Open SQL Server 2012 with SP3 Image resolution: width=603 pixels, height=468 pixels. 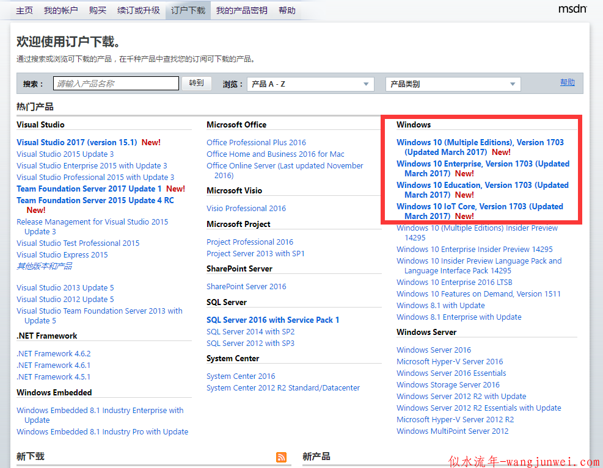click(x=250, y=343)
